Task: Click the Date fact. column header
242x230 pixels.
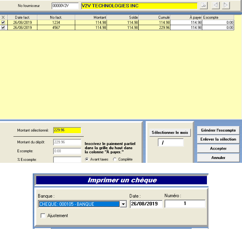Action: click(x=22, y=17)
